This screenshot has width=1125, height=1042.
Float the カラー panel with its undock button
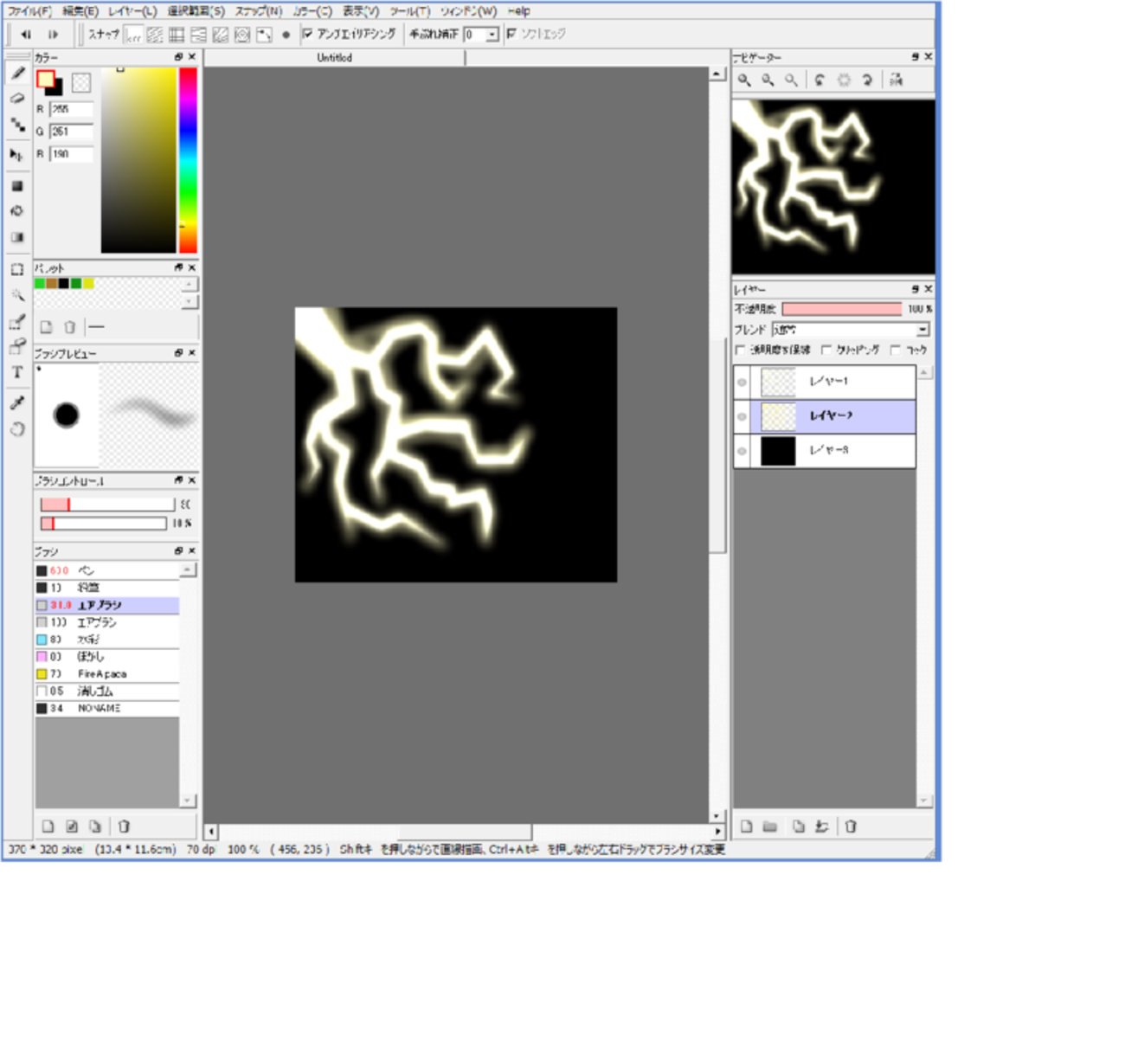point(178,57)
